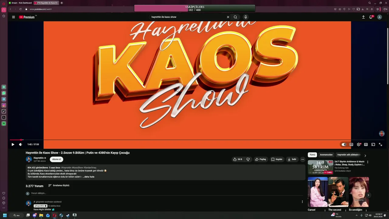Image resolution: width=389 pixels, height=219 pixels.
Task: Open options for The second short
Action: [346, 210]
